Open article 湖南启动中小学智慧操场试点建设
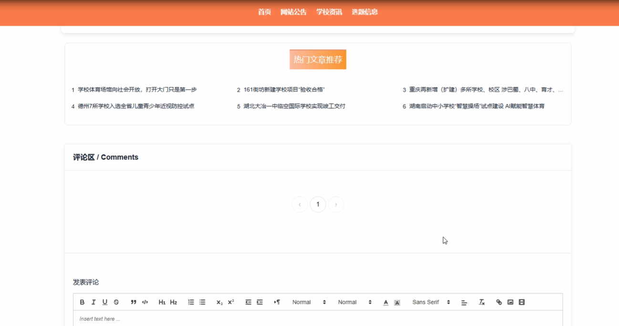The image size is (619, 326). click(x=477, y=106)
